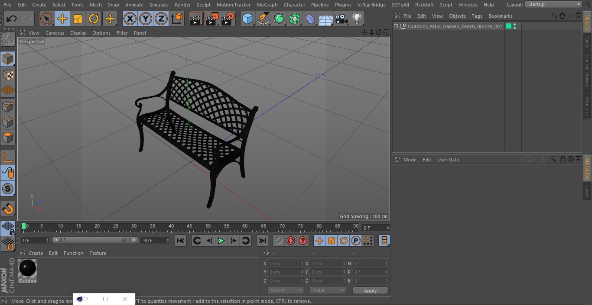The image size is (592, 305).
Task: Toggle X axis lock
Action: point(130,19)
